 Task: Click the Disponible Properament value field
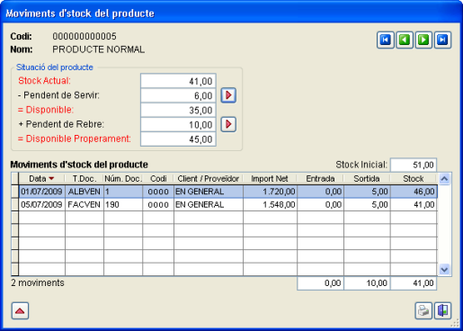pyautogui.click(x=178, y=139)
